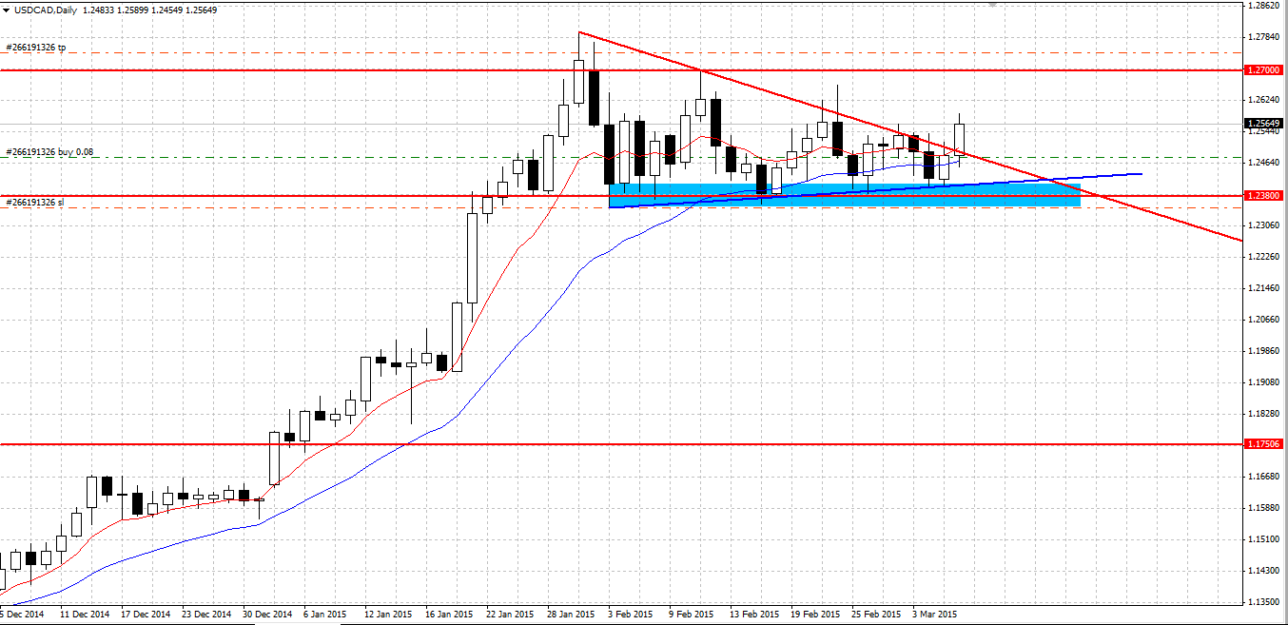Click the 23 Dec 2014 date label
Image resolution: width=1288 pixels, height=625 pixels.
point(206,615)
